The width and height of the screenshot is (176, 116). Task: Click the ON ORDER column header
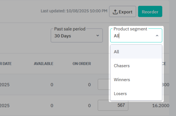[x=82, y=64]
